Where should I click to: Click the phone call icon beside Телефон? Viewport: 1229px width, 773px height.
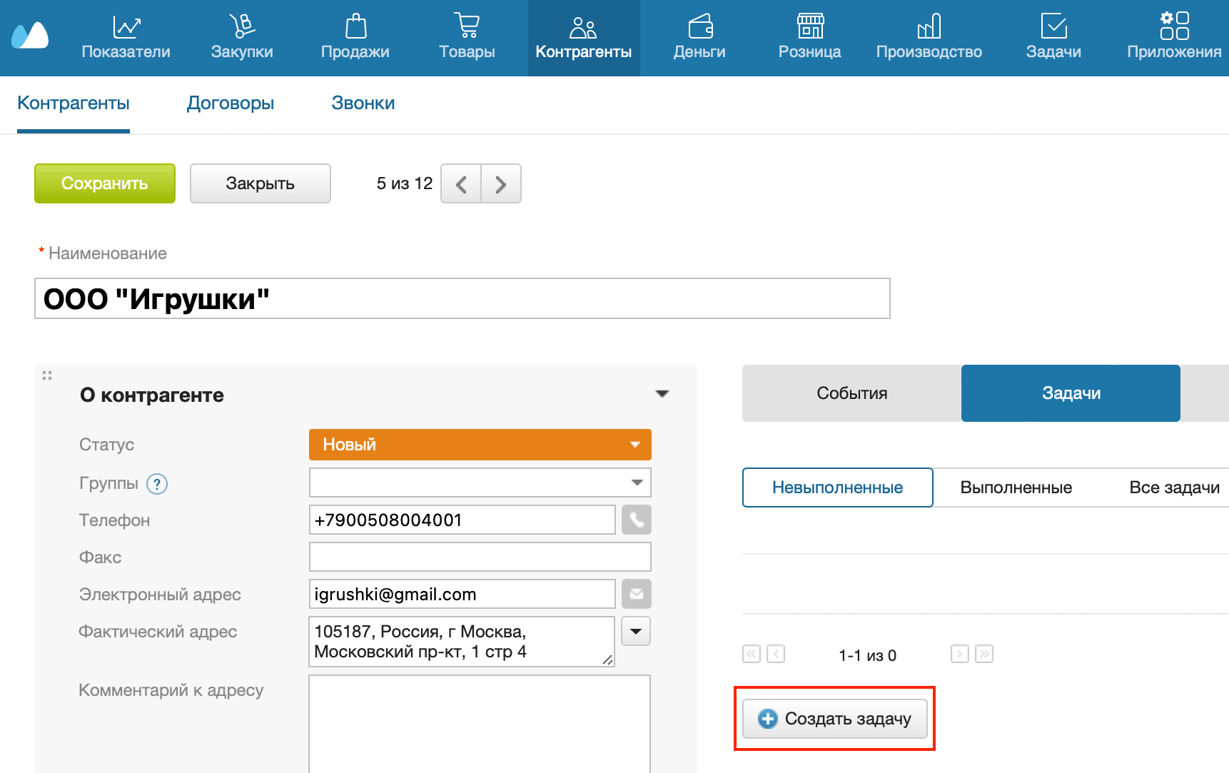(636, 520)
